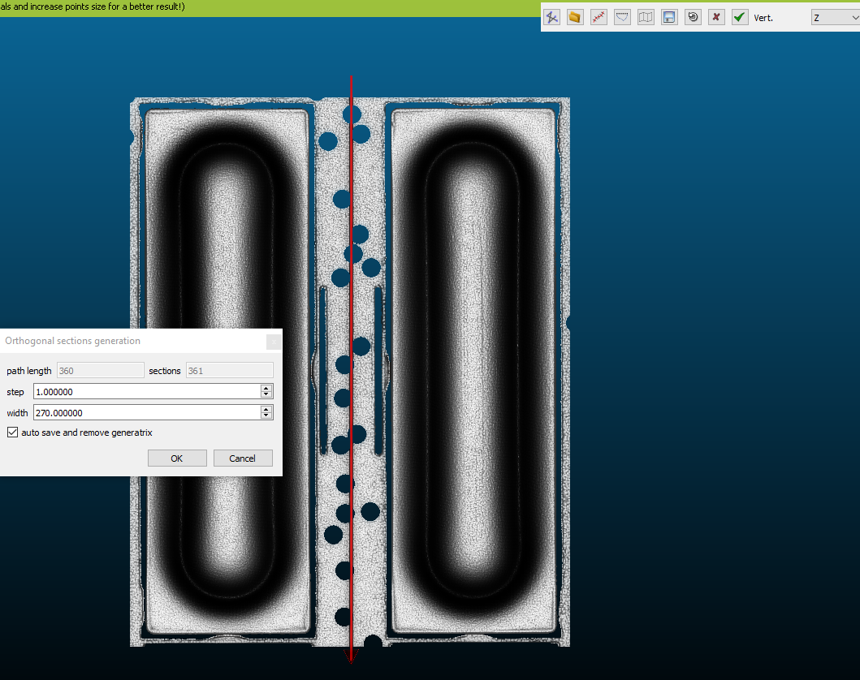Select the red generatrix line in the viewport
The image size is (860, 680).
[x=351, y=243]
